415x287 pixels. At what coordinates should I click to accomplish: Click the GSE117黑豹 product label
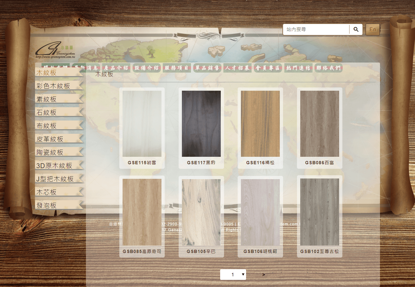[201, 163]
